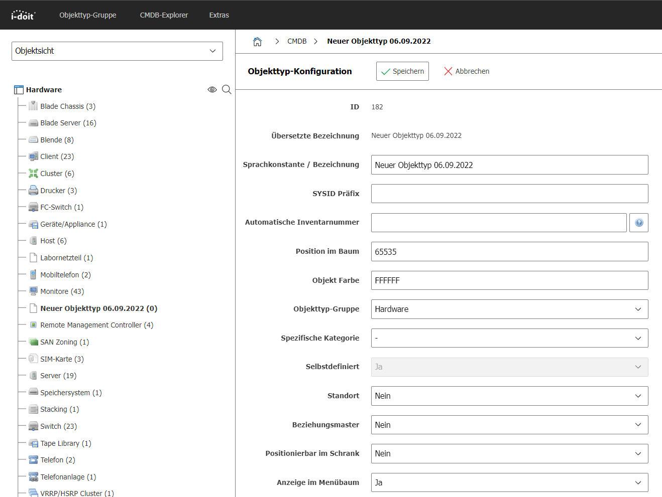Click the Client computer icon
Screen dimensions: 662x497
click(33, 156)
